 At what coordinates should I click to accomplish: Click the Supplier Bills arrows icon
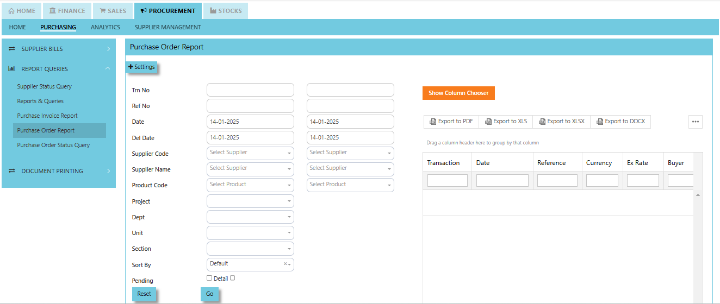pyautogui.click(x=11, y=49)
